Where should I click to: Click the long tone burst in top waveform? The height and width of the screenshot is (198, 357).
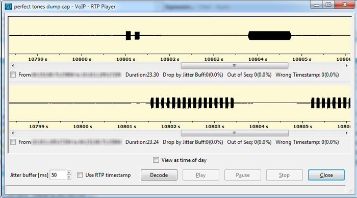tap(270, 36)
